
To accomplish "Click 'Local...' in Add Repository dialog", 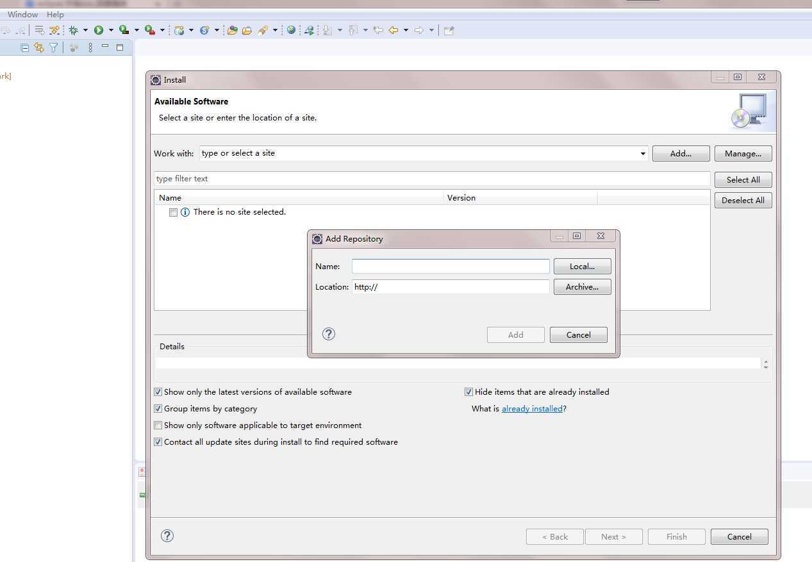I will click(x=582, y=267).
